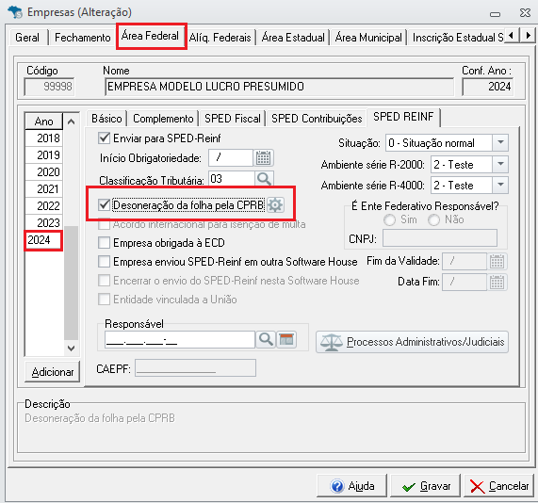Open CPRB desoneração gear settings
This screenshot has height=503, width=538.
(x=275, y=204)
